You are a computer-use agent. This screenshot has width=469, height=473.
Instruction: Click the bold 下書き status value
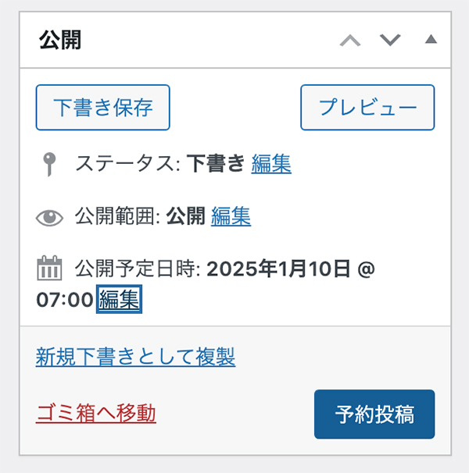(216, 164)
